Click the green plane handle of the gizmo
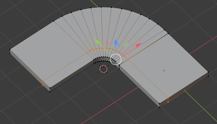The width and height of the screenshot is (217, 124). [126, 45]
